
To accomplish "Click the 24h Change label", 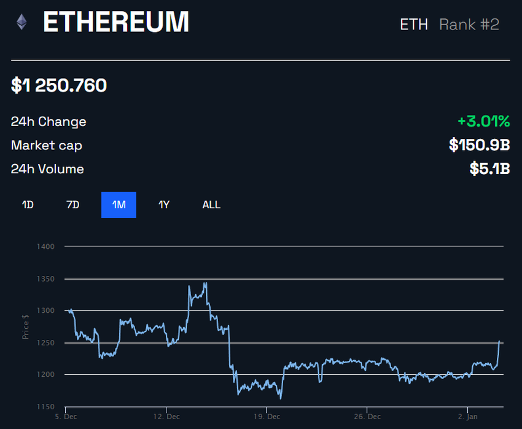I will click(49, 122).
